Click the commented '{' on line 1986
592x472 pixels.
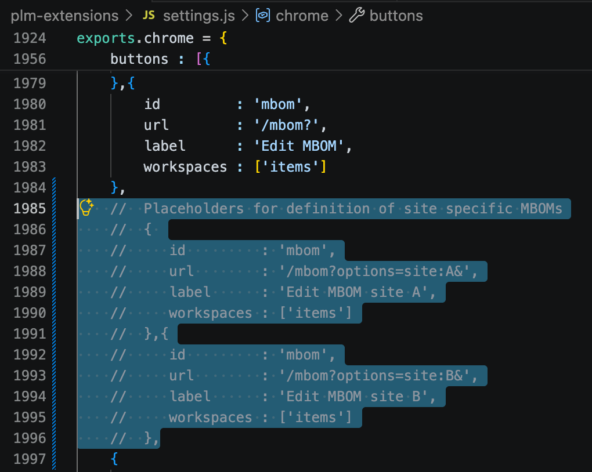coord(147,230)
